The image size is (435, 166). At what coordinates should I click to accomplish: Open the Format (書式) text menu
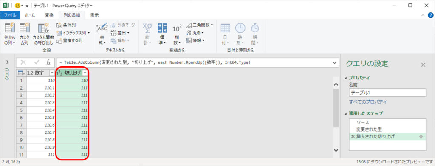tap(102, 34)
